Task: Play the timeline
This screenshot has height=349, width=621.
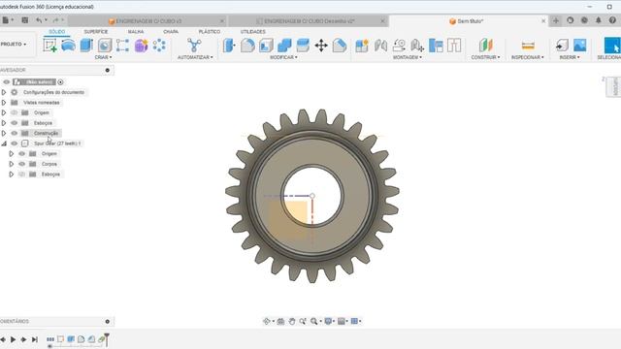Action: [13, 339]
